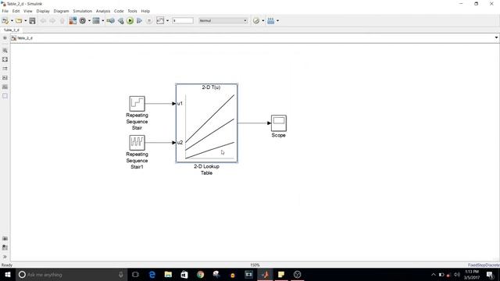This screenshot has height=281, width=500.
Task: Click the Simulation Data Inspector icon
Action: tap(160, 21)
